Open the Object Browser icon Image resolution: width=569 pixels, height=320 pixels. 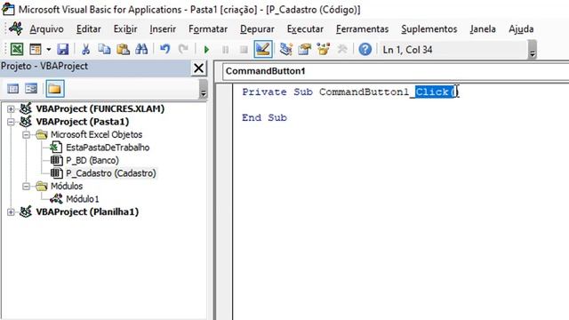(x=324, y=49)
